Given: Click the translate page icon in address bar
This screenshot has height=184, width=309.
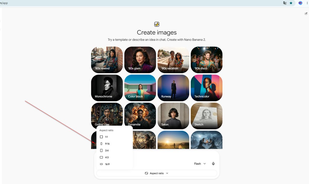Looking at the screenshot, I should tap(285, 3).
